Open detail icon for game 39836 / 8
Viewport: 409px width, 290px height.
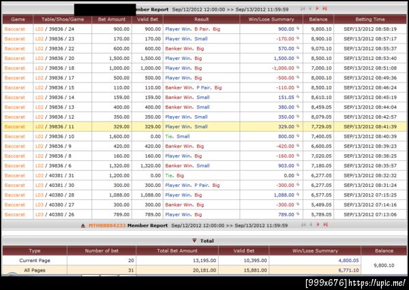298,156
